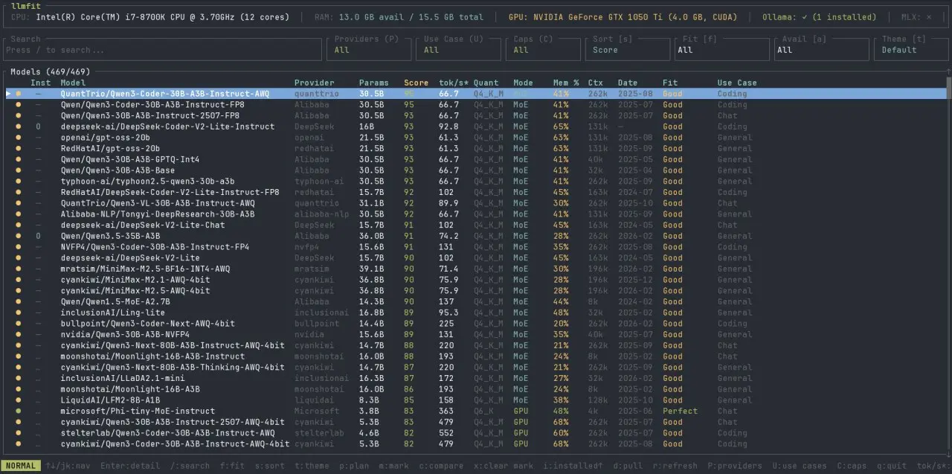952x474 pixels.
Task: Select the RedHatAI/gpt-oss-20b row
Action: pyautogui.click(x=475, y=148)
